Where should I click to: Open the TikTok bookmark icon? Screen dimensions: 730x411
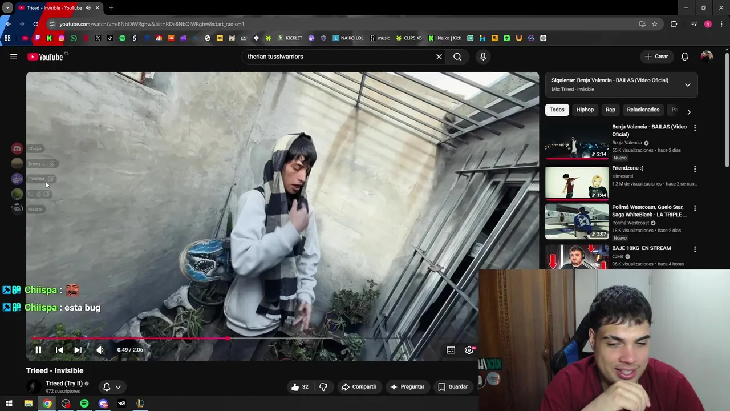(x=110, y=38)
